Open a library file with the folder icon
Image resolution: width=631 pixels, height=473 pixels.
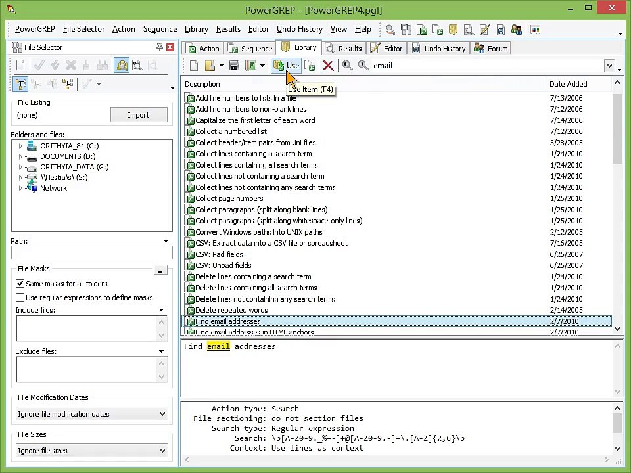point(210,66)
